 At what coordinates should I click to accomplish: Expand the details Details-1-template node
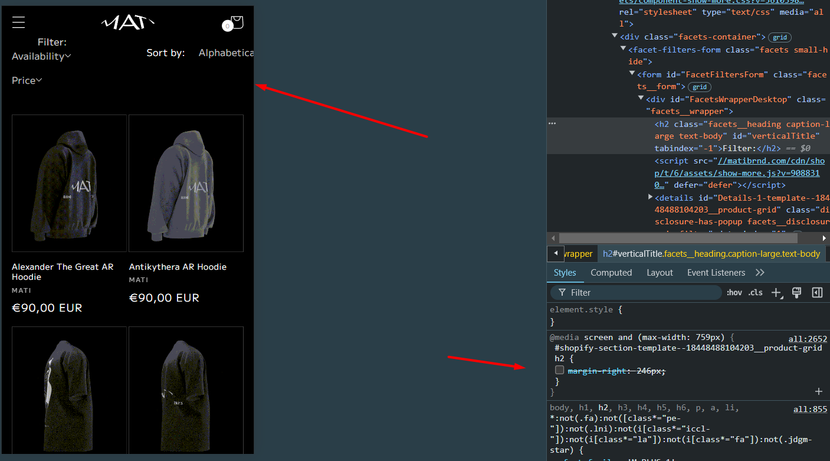click(x=650, y=197)
